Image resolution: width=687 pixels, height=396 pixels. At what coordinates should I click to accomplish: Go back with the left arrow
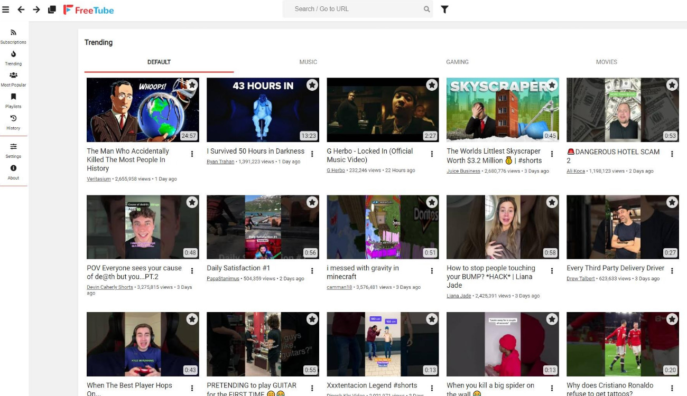coord(21,10)
